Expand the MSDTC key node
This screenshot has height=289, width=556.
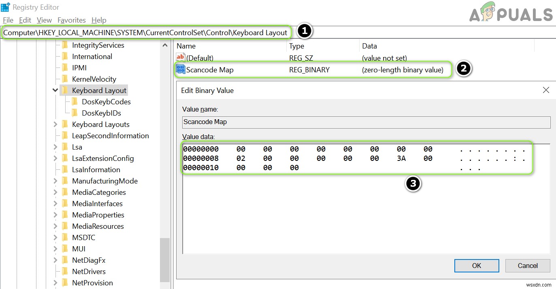click(x=55, y=238)
